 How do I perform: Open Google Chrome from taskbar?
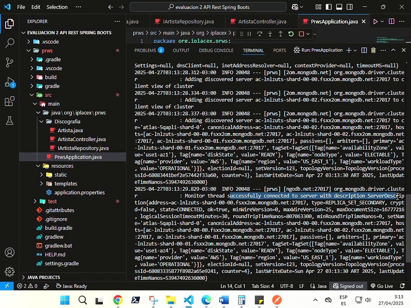(x=118, y=300)
